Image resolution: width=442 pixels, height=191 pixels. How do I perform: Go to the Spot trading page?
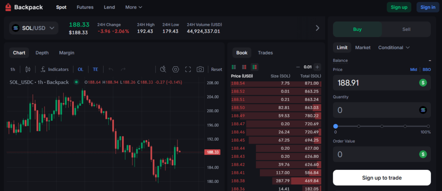(61, 7)
